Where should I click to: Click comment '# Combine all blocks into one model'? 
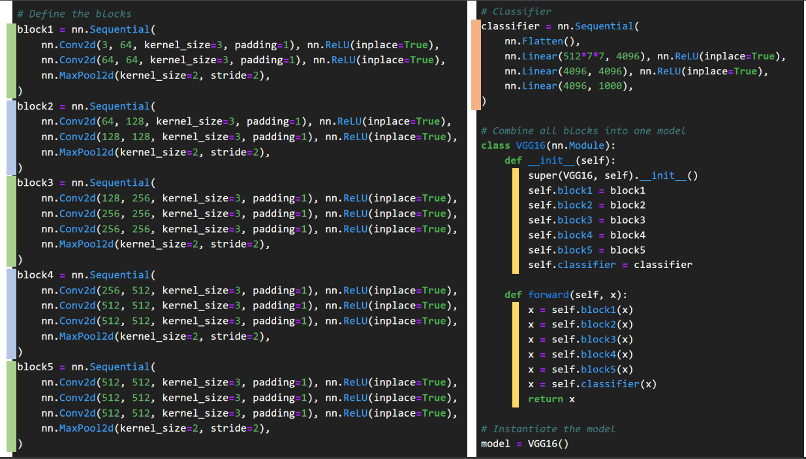(x=583, y=130)
